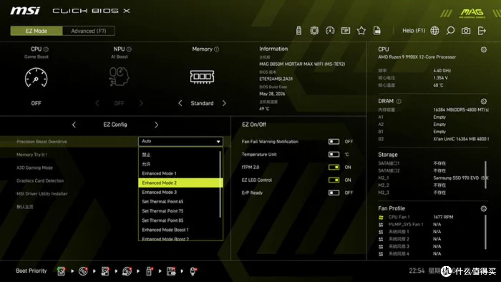Choose Set Thermal Point 85
Screen dimensions: 501x282
click(x=179, y=220)
